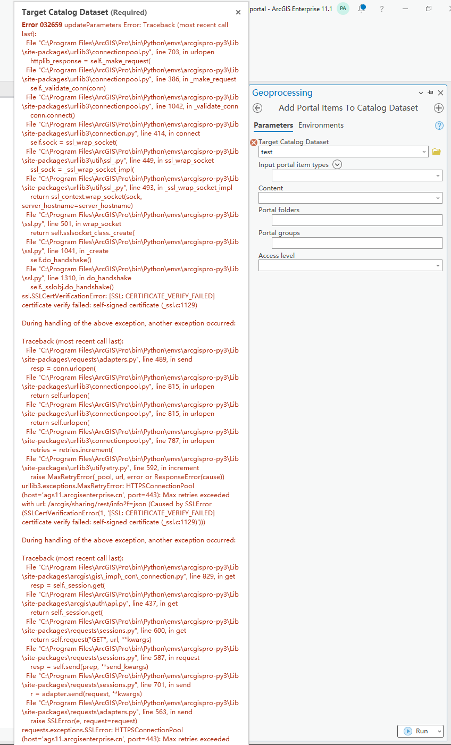
Task: Open the Target Catalog Dataset dropdown
Action: click(x=424, y=152)
